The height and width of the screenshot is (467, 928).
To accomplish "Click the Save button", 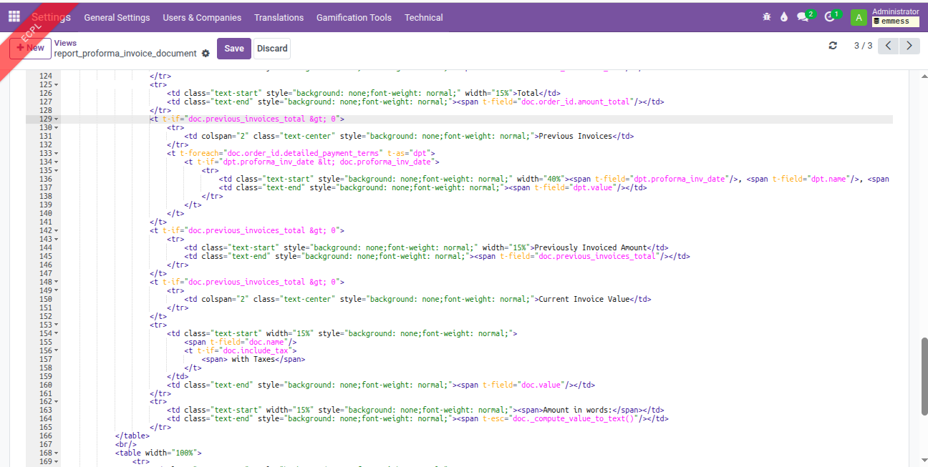I will 233,49.
